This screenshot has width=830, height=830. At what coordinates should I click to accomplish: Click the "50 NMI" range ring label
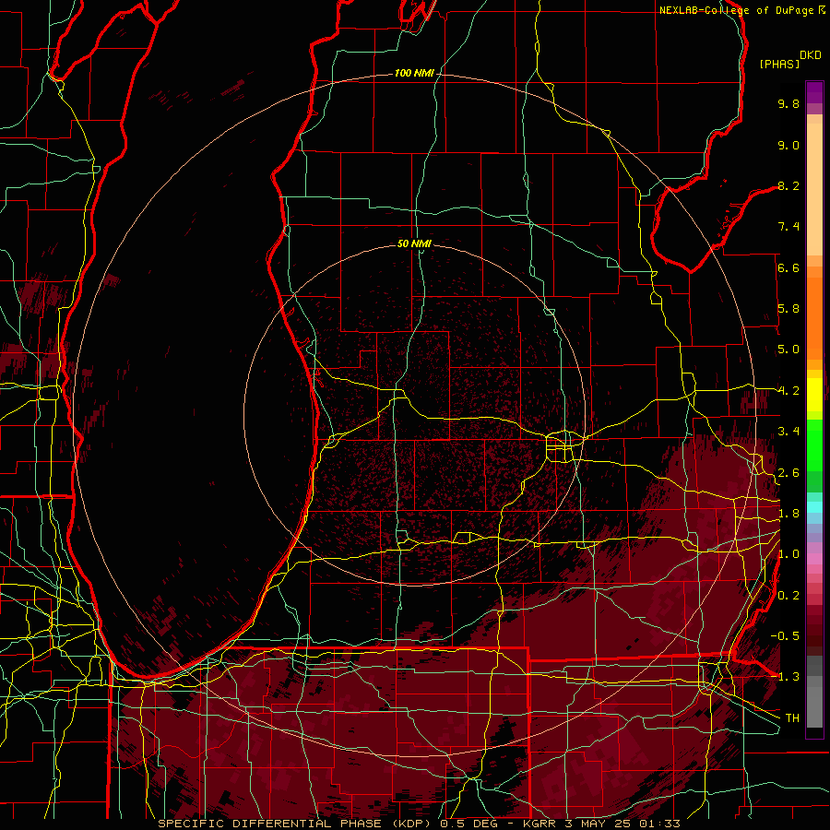pos(414,243)
